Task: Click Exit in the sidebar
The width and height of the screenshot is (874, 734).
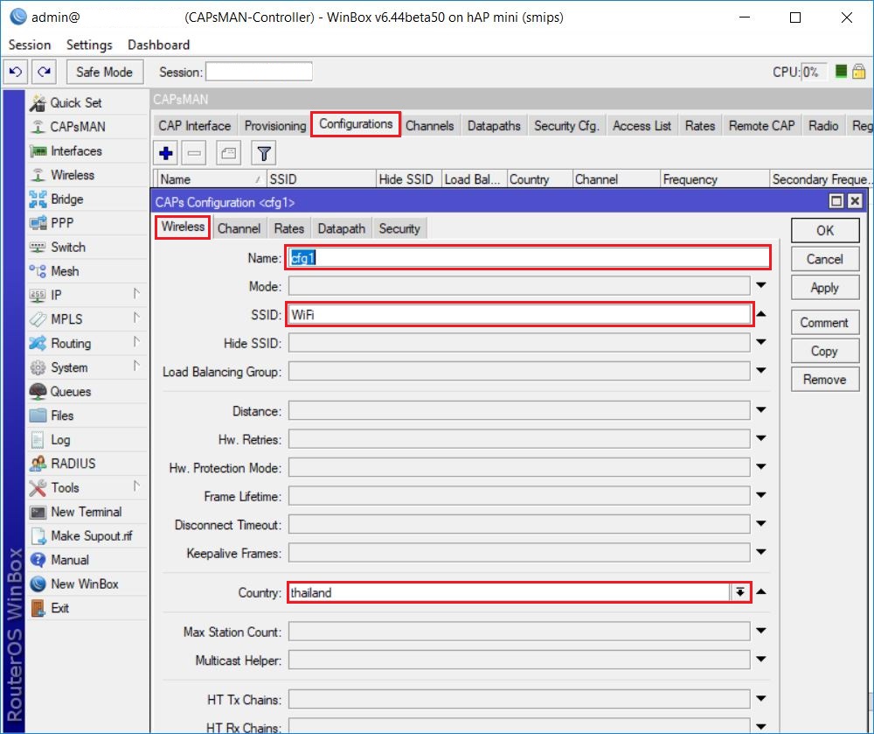Action: (59, 608)
